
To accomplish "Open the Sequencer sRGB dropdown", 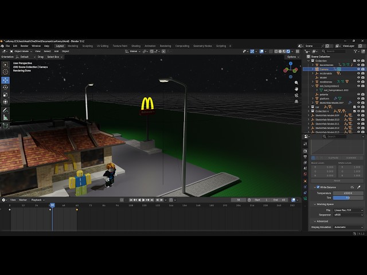I will pyautogui.click(x=348, y=215).
